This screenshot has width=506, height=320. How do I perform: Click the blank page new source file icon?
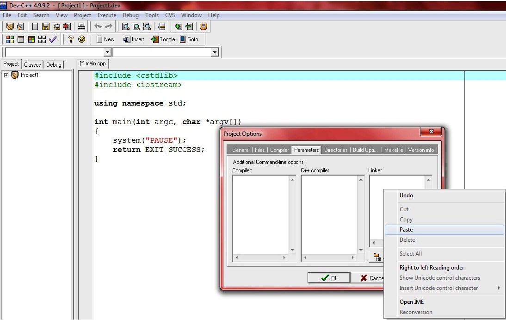point(35,26)
